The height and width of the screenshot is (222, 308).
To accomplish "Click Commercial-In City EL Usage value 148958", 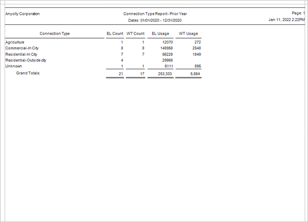I will pyautogui.click(x=167, y=48).
